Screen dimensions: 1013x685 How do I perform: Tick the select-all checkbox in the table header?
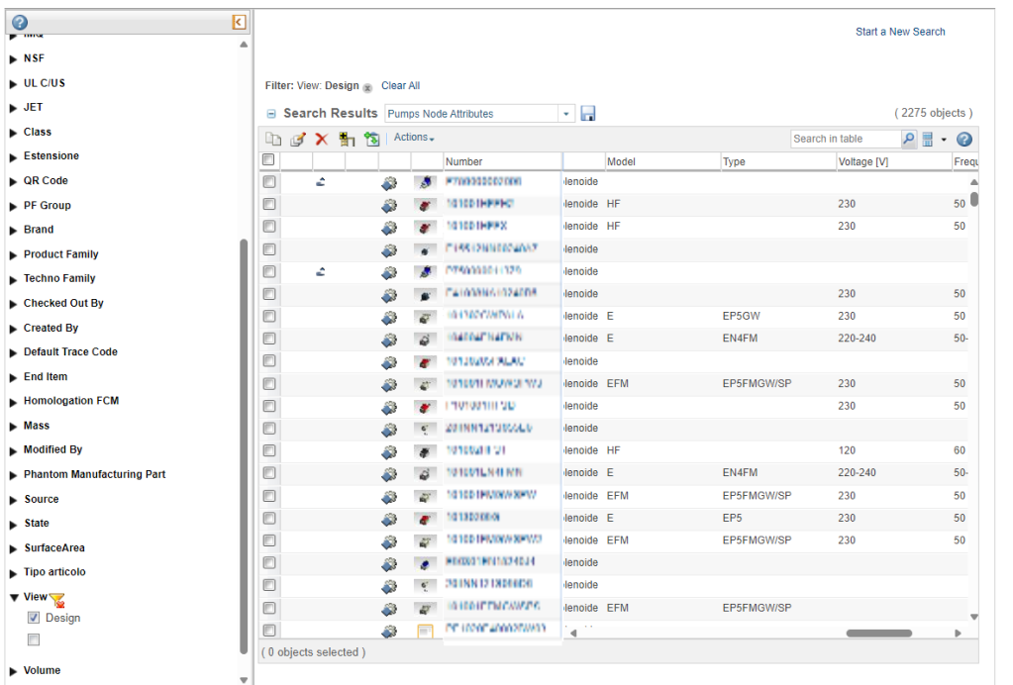click(x=268, y=160)
